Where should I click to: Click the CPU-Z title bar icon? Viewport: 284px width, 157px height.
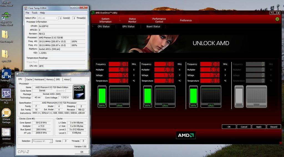click(x=17, y=74)
